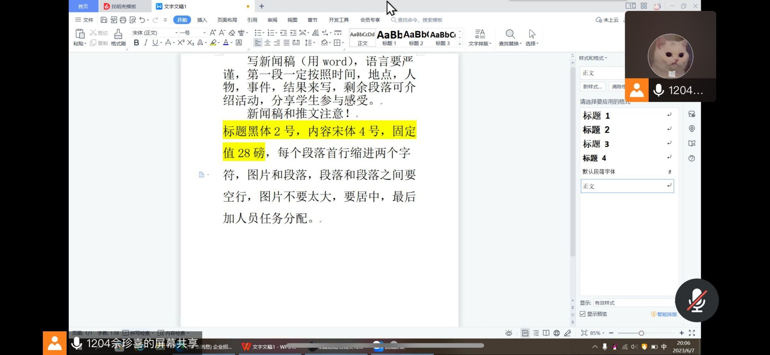
Task: Click the zoom slider handle
Action: (641, 333)
